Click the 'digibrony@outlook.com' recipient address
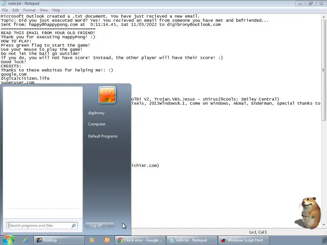 click(194, 25)
